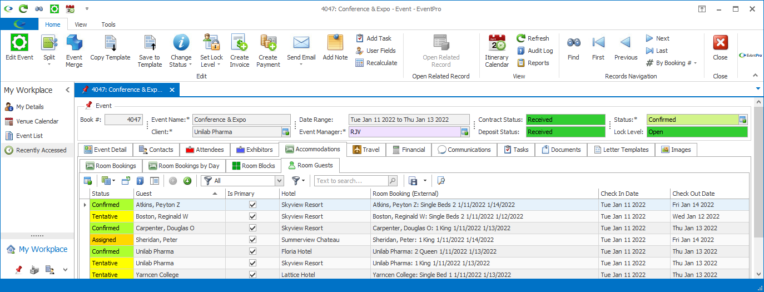Screen dimensions: 764x292
Task: Click the magnifier icon in the search box
Action: point(393,181)
